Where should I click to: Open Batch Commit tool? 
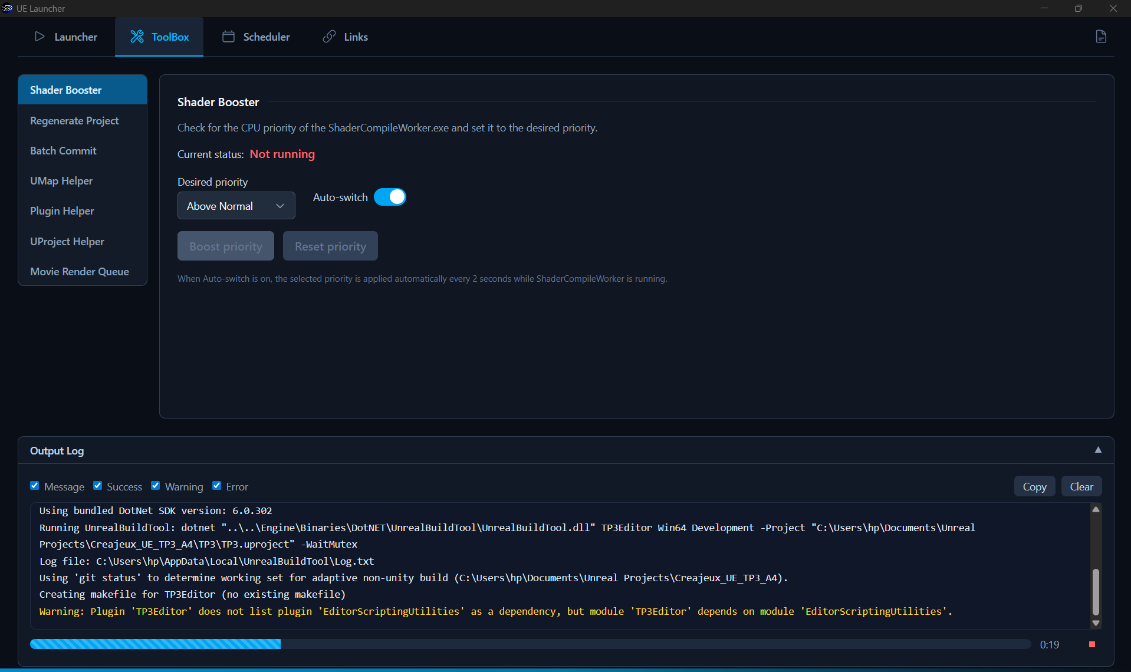(x=83, y=150)
